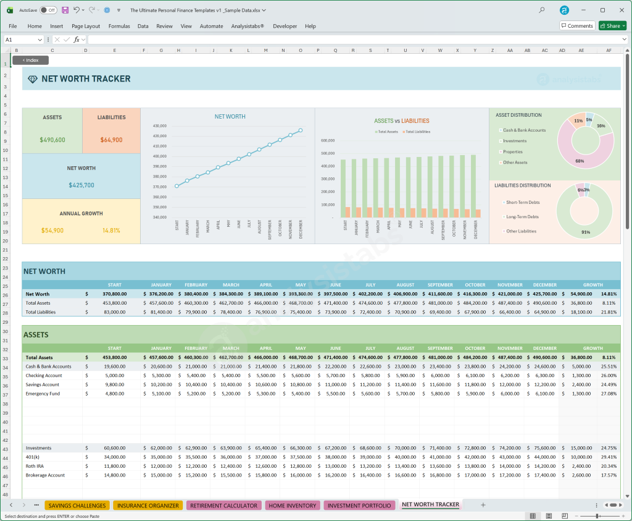632x521 pixels.
Task: Click the add-in icon in Quick Access Toolbar
Action: coord(106,10)
